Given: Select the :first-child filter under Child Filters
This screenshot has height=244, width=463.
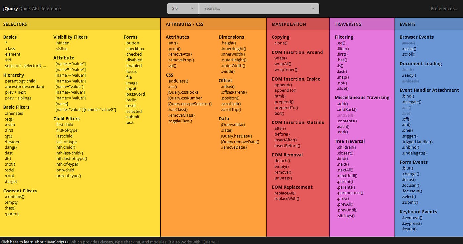Looking at the screenshot, I should point(65,124).
